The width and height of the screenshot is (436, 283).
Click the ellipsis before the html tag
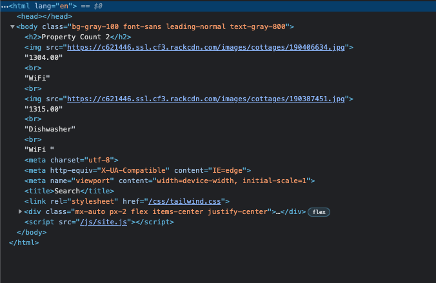click(x=4, y=6)
